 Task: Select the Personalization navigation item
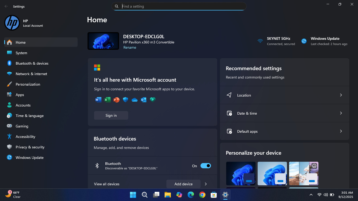pos(41,84)
